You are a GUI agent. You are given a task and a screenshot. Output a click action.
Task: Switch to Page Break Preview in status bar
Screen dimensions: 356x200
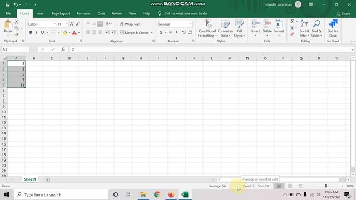[x=301, y=186]
